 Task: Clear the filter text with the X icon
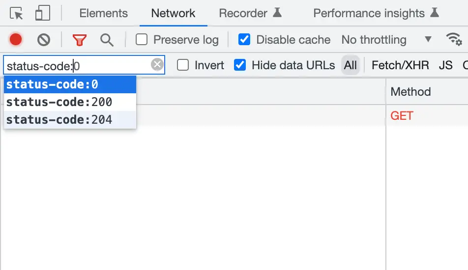click(157, 65)
